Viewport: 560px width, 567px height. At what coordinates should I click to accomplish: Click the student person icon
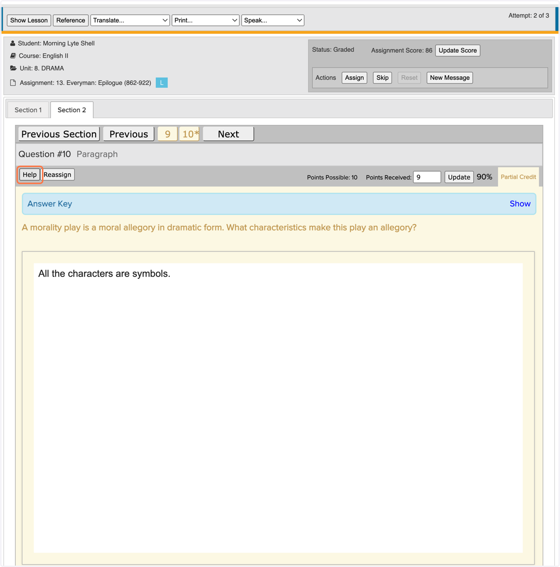coord(13,43)
